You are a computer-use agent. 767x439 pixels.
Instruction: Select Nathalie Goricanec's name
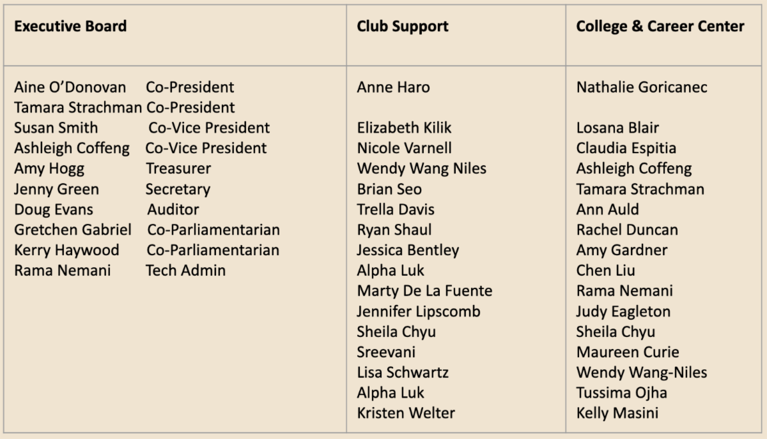642,87
